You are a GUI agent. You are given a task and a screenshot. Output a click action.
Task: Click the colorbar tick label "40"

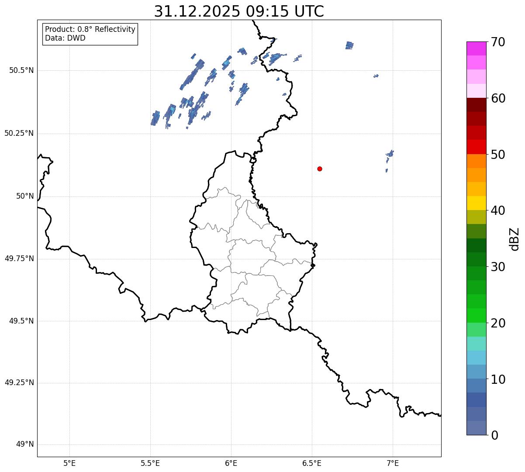pyautogui.click(x=497, y=210)
